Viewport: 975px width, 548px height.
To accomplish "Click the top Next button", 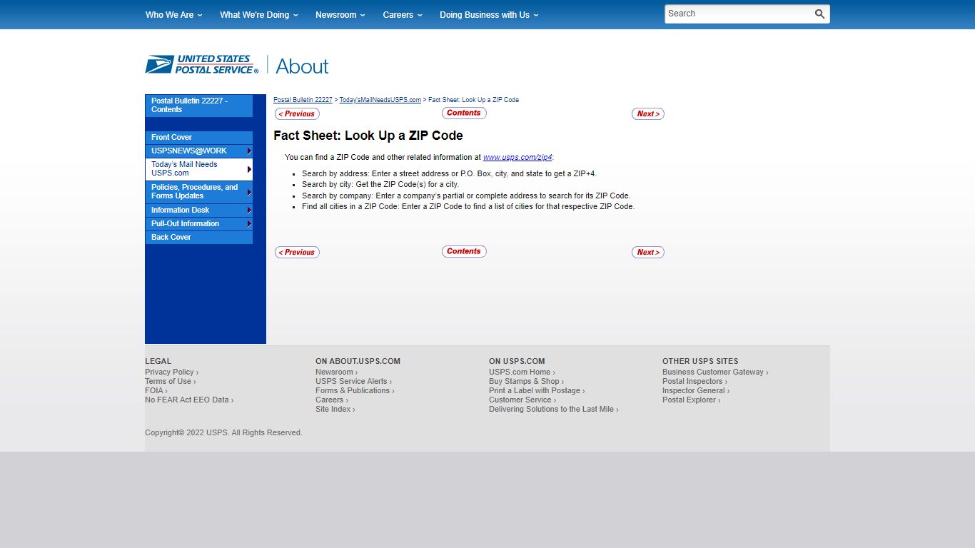I will click(648, 114).
